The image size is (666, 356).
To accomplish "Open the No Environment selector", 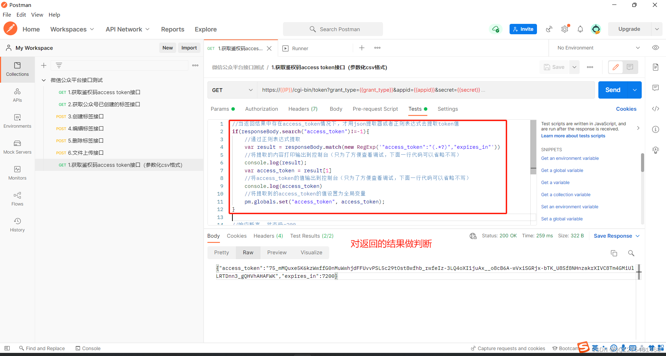I will (x=598, y=48).
